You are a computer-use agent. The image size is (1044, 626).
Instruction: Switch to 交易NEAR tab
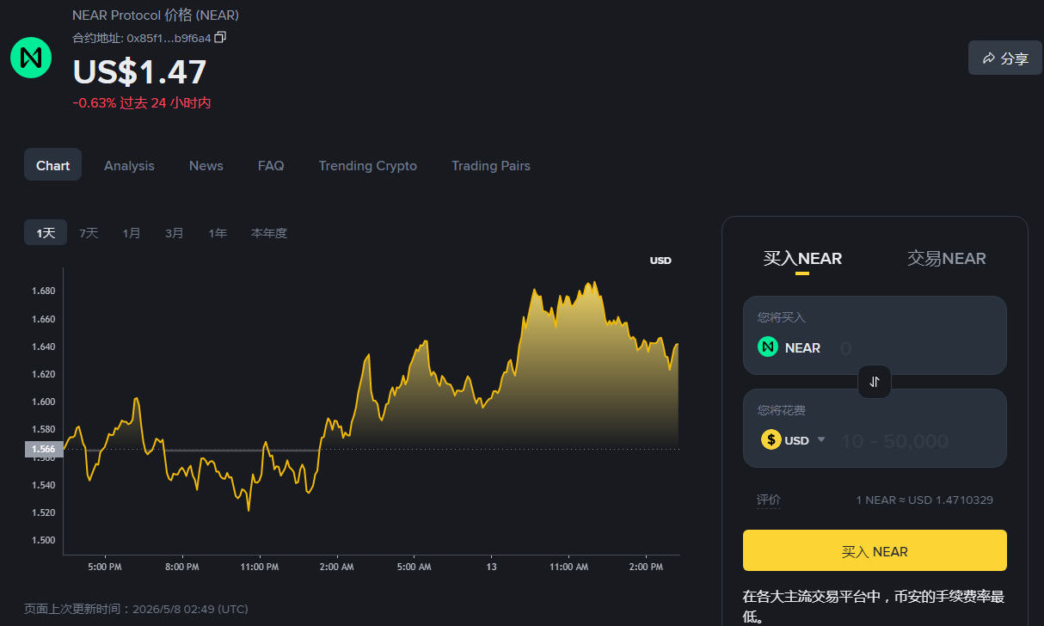[x=947, y=258]
